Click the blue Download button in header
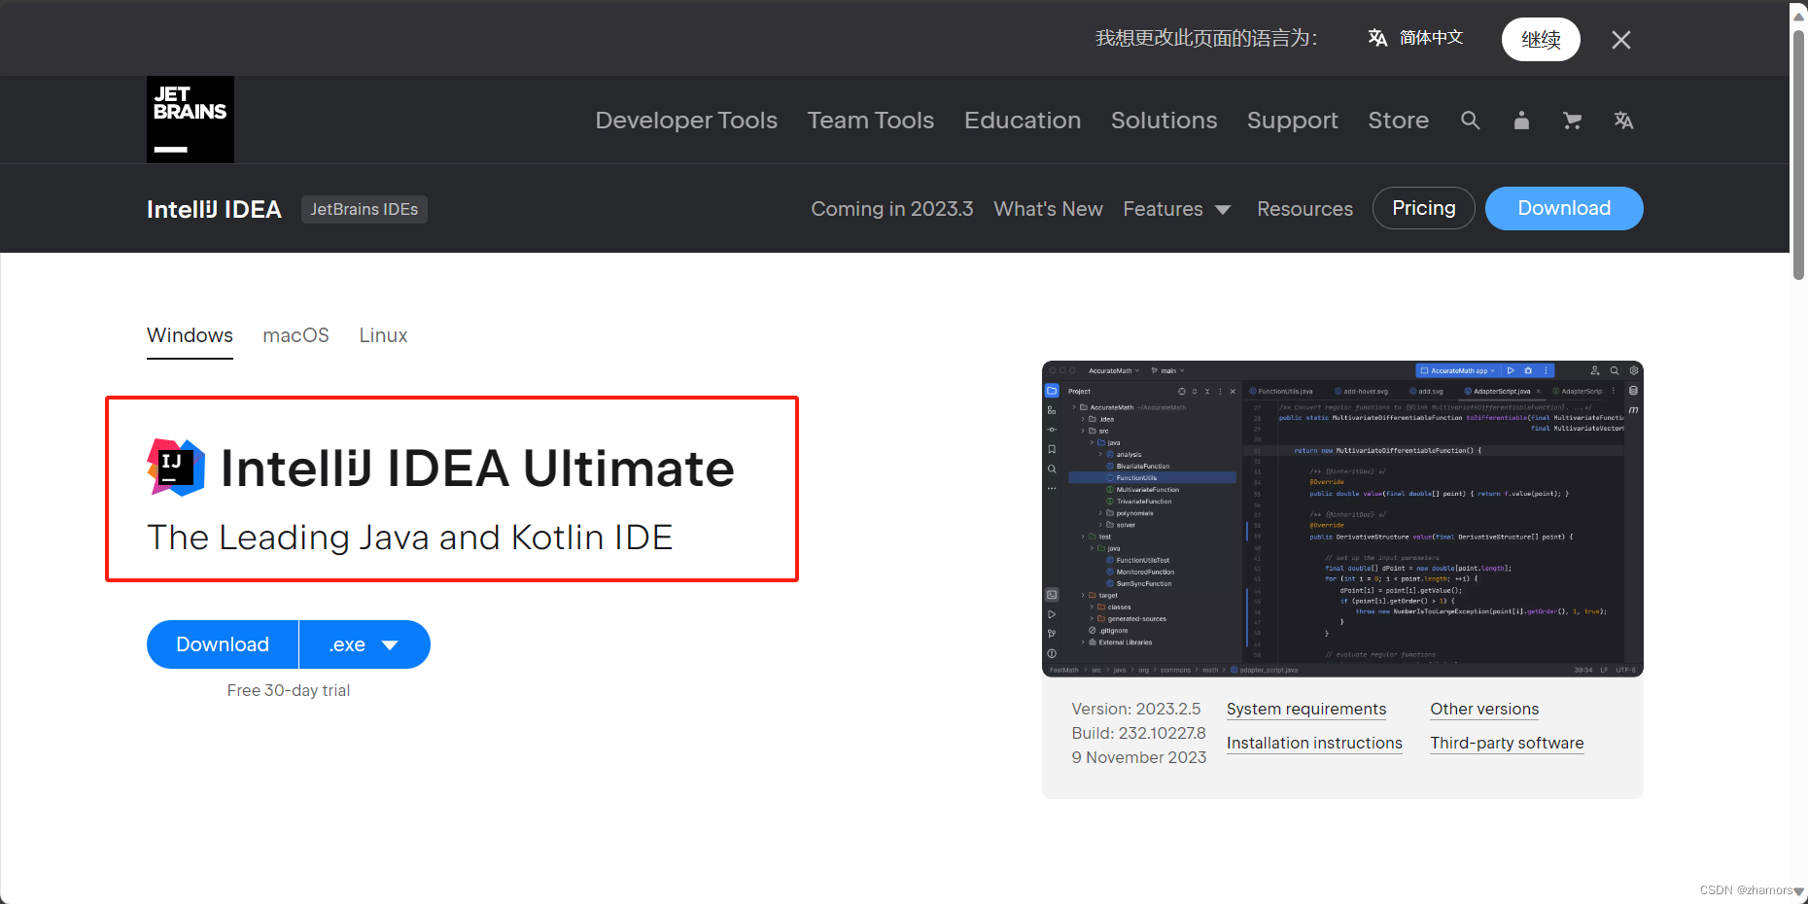This screenshot has width=1808, height=904. click(x=1564, y=208)
